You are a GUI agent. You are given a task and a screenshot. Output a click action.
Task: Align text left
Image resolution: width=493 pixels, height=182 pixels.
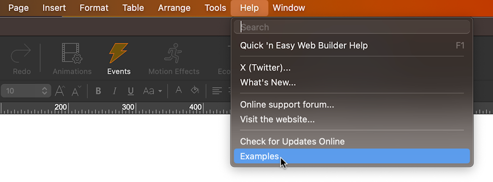[216, 91]
